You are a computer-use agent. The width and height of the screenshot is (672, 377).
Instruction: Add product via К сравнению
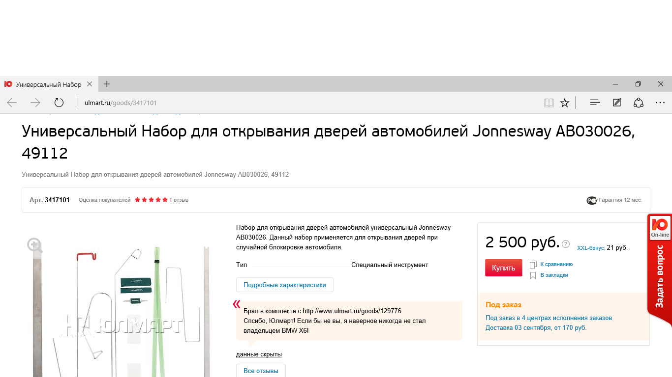(556, 264)
